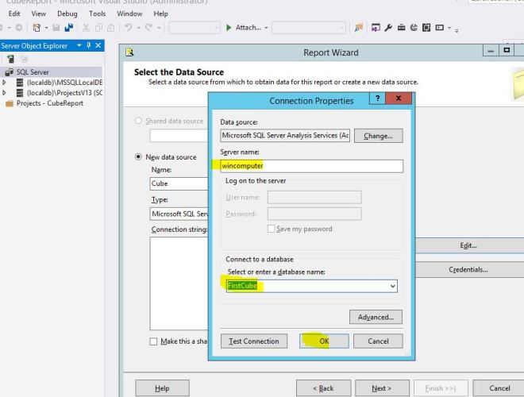Select the New data source radio button

138,157
